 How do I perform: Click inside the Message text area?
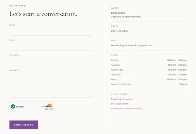point(51,85)
